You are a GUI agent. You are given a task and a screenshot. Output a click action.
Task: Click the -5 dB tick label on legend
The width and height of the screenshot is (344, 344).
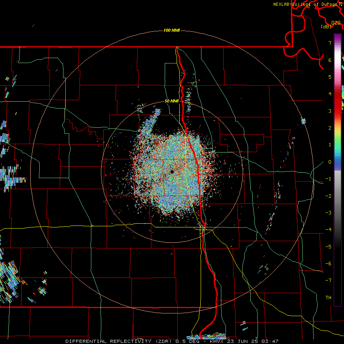(x=328, y=247)
